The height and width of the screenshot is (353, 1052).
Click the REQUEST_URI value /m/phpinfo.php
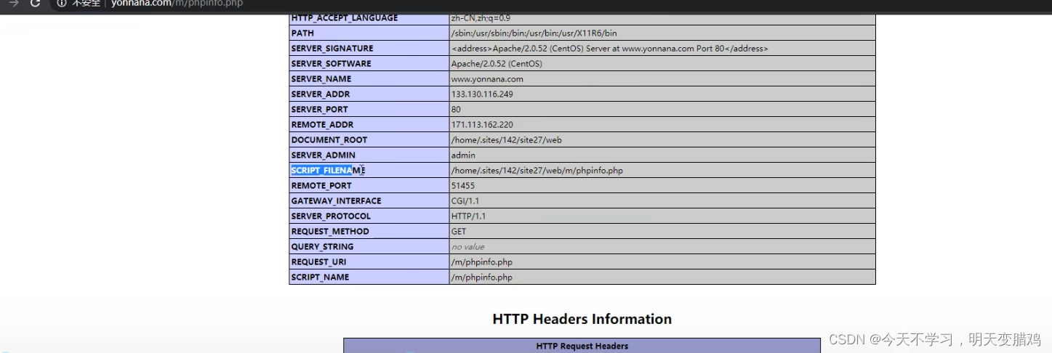(x=481, y=262)
